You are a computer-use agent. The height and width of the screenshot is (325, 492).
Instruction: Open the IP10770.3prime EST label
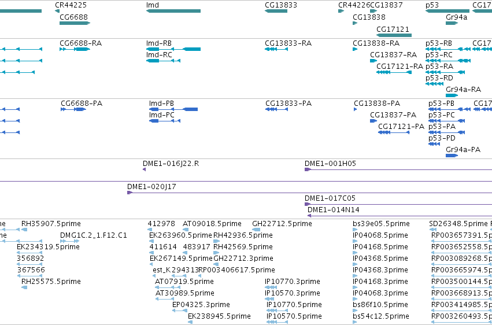tap(292, 282)
